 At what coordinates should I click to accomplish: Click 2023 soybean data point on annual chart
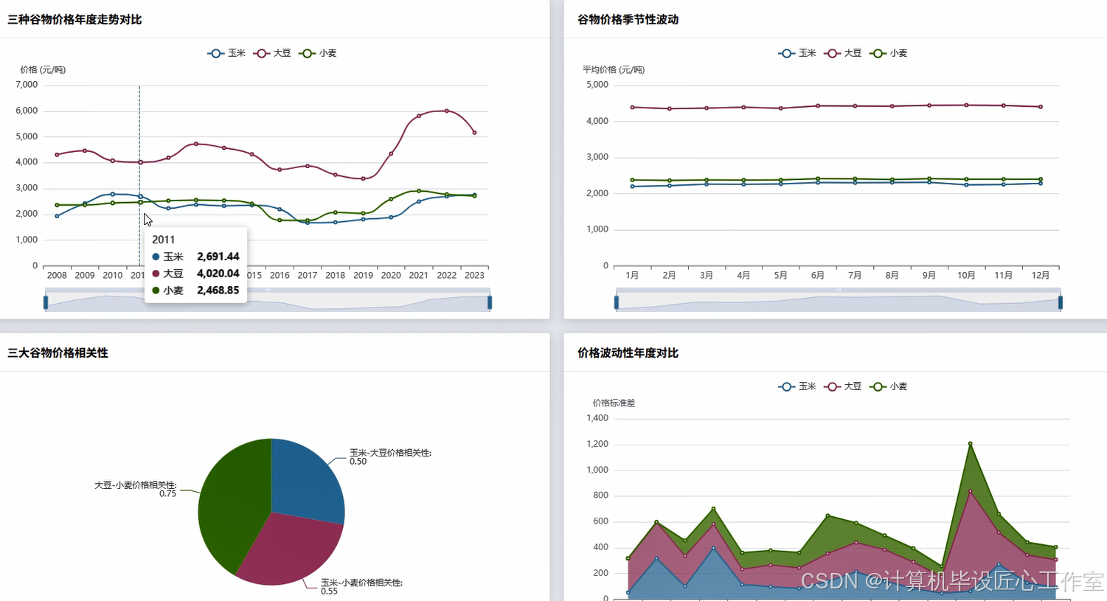pyautogui.click(x=474, y=133)
